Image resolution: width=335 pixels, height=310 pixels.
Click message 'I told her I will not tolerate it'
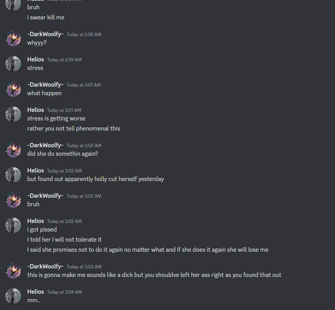pos(64,240)
